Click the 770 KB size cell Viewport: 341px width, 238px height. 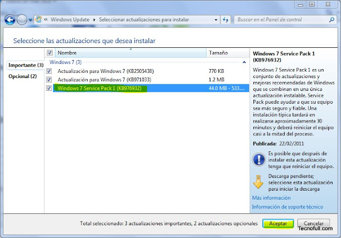pos(216,71)
